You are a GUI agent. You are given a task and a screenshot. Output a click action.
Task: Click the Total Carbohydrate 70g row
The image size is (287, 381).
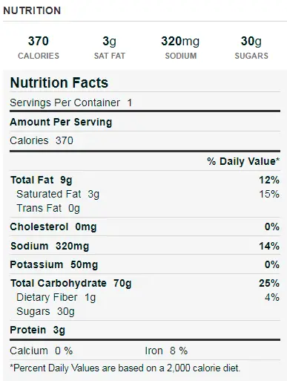[145, 283]
